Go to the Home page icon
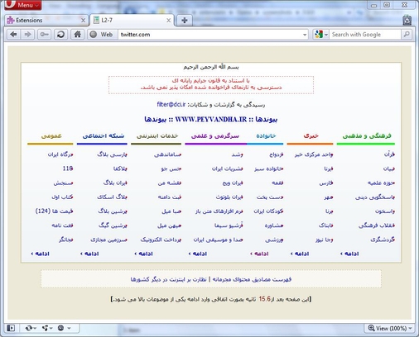 (78, 35)
